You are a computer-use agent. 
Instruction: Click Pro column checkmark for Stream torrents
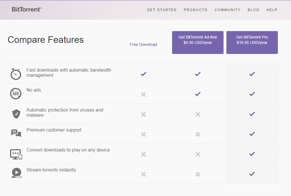[x=252, y=174]
